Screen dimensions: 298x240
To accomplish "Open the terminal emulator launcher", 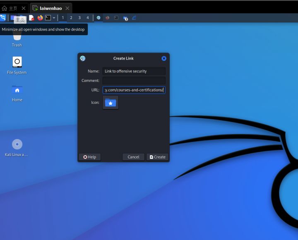I will (x=48, y=18).
